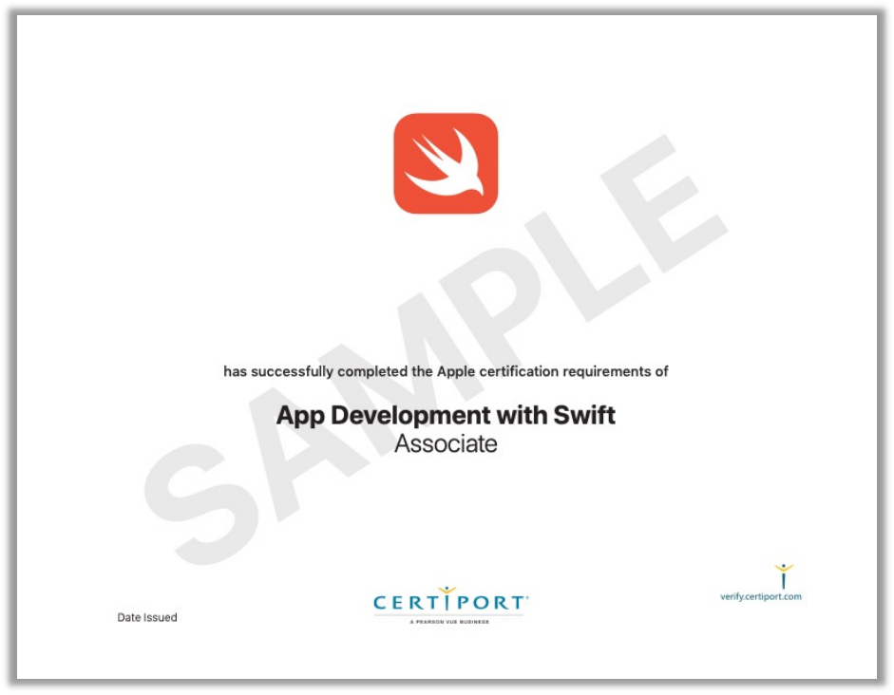The height and width of the screenshot is (695, 894).
Task: Click the word "Development" in the title
Action: (x=405, y=416)
